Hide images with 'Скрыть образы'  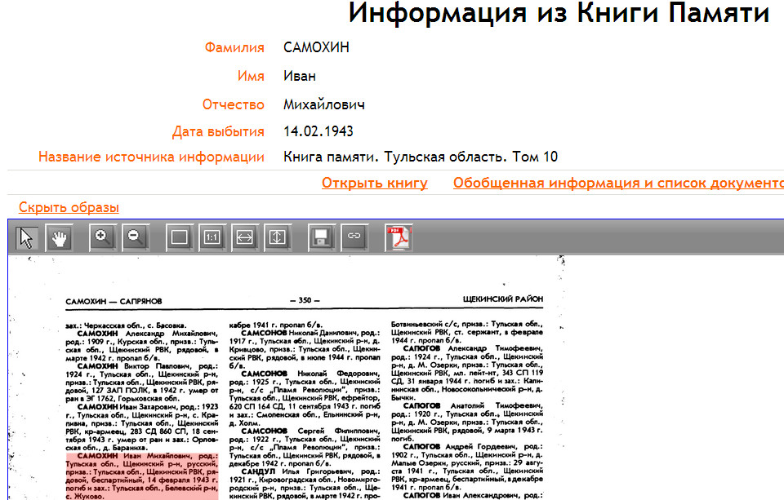[x=69, y=207]
